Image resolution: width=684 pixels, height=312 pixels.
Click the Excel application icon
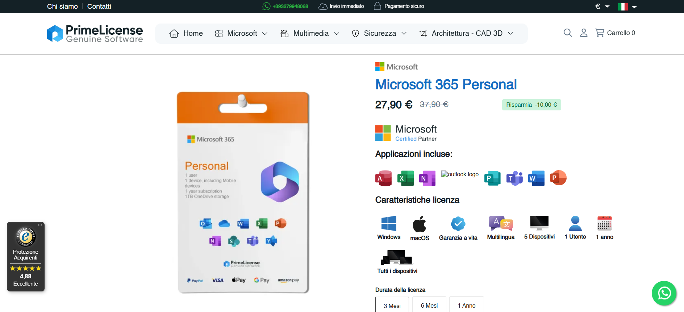click(x=405, y=178)
